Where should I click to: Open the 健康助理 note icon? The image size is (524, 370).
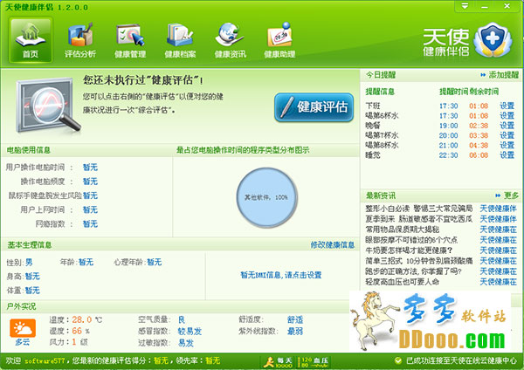pyautogui.click(x=279, y=40)
